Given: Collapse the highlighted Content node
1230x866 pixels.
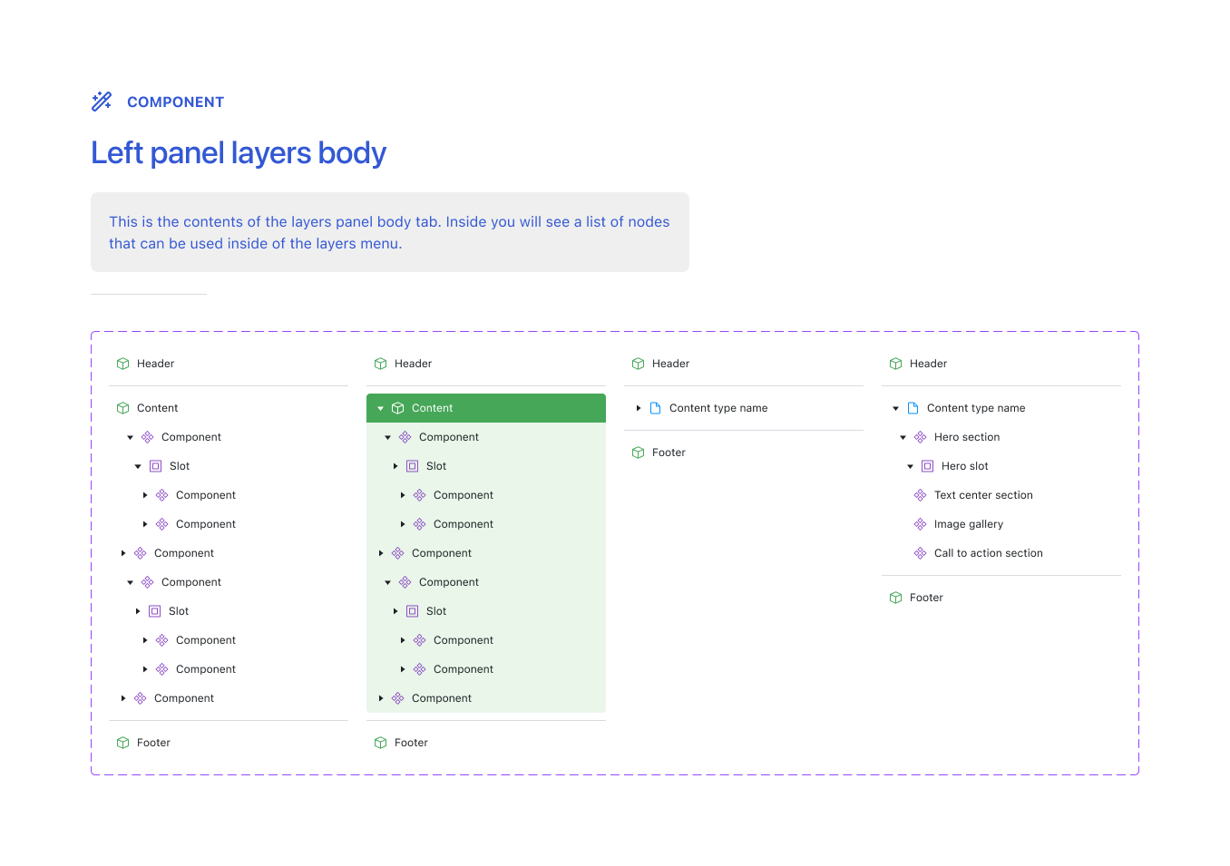Looking at the screenshot, I should click(x=380, y=407).
